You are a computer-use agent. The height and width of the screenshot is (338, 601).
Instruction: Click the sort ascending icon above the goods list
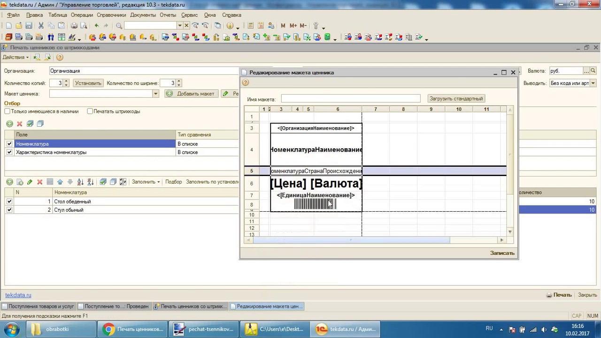pyautogui.click(x=80, y=182)
